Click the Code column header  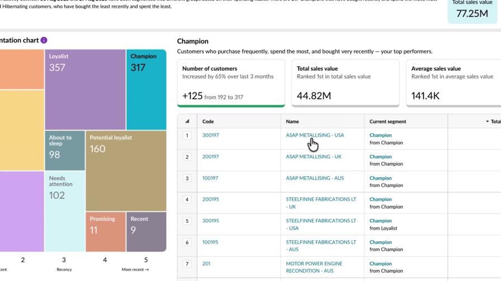point(208,122)
